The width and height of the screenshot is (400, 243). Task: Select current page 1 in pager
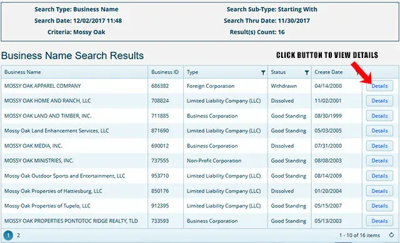[8, 236]
